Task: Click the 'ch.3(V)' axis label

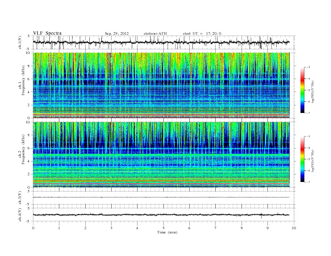Action: click(20, 198)
